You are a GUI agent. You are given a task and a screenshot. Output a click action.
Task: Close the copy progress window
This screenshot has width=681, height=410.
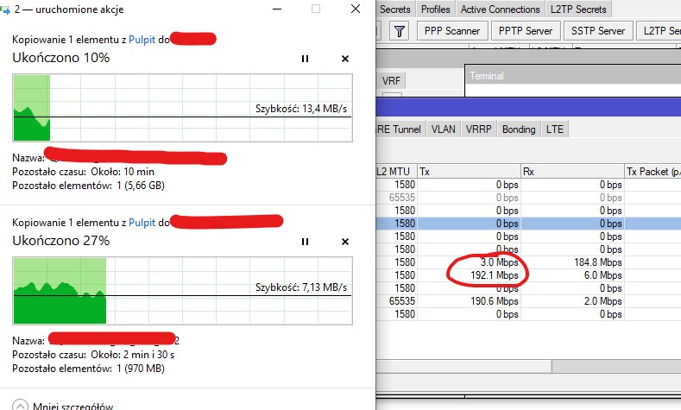pos(356,9)
